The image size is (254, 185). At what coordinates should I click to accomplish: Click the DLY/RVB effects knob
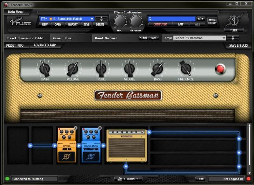pyautogui.click(x=136, y=21)
